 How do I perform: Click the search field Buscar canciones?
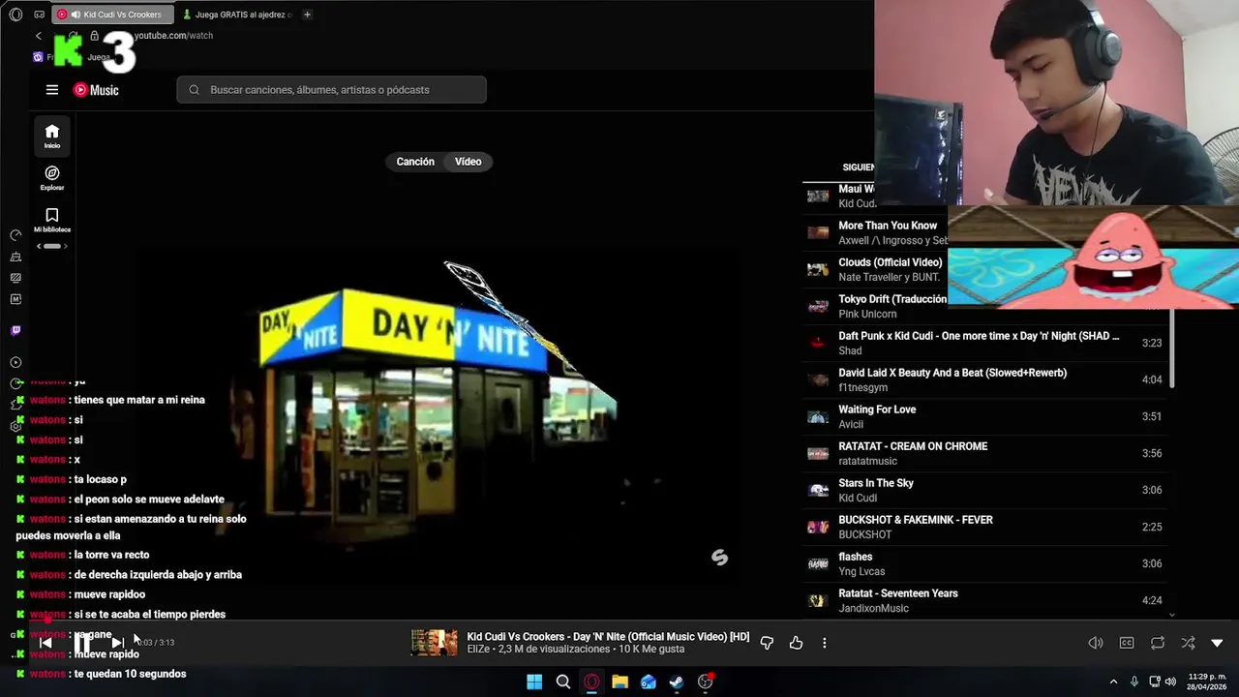[x=331, y=90]
